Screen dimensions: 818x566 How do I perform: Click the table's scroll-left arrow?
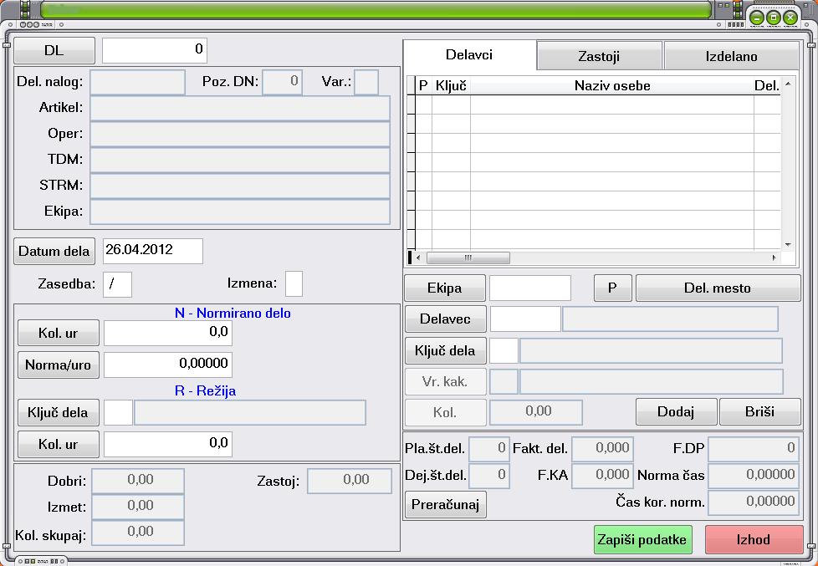point(418,258)
